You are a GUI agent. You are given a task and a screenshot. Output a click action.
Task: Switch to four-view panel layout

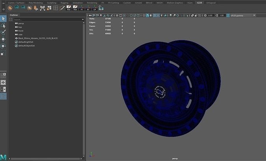point(3,76)
